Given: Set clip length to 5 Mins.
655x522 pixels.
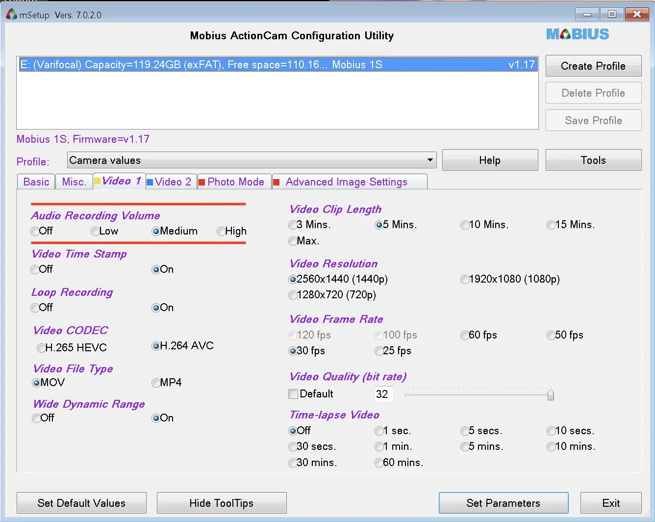Looking at the screenshot, I should (379, 225).
